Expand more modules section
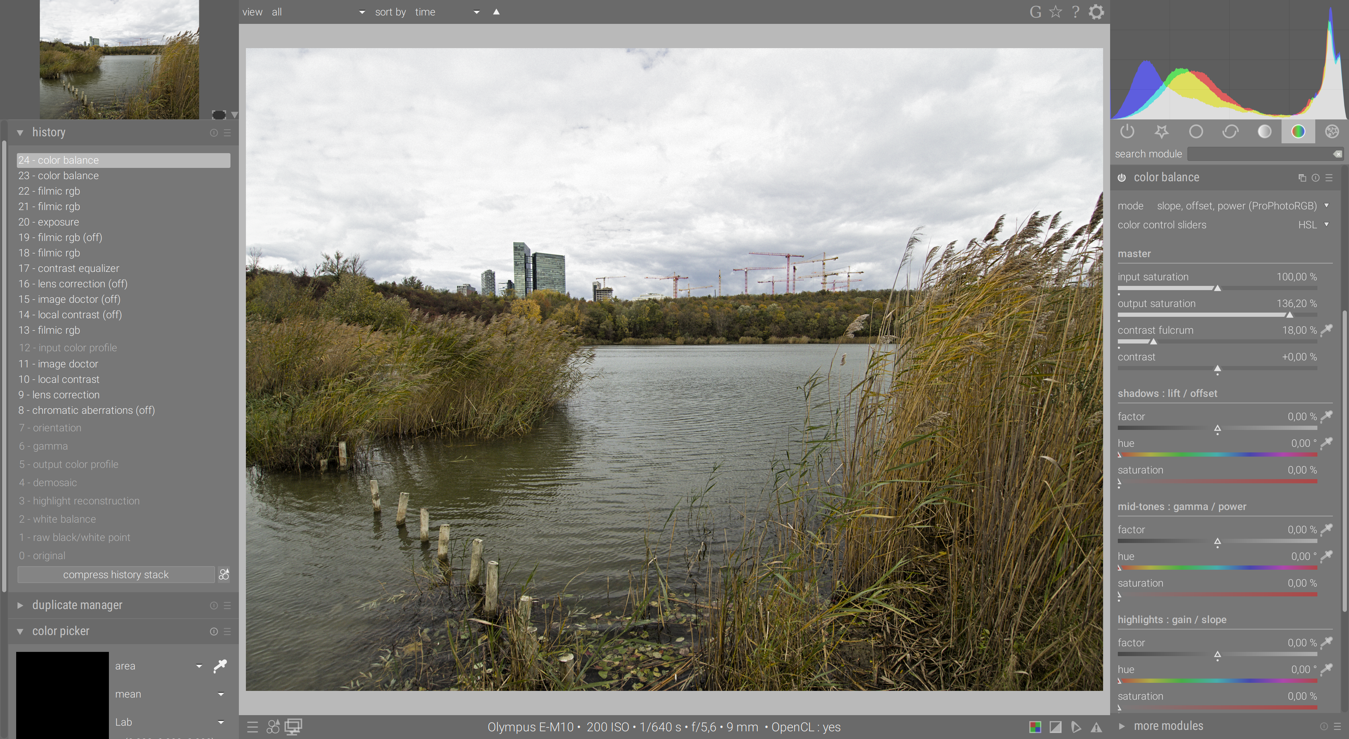The width and height of the screenshot is (1349, 739). [x=1121, y=726]
